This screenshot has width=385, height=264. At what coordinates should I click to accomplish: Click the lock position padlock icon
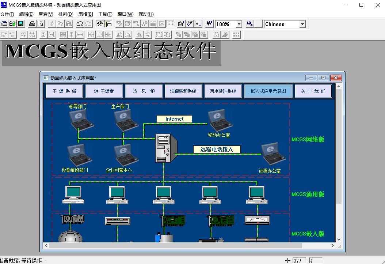point(216,35)
